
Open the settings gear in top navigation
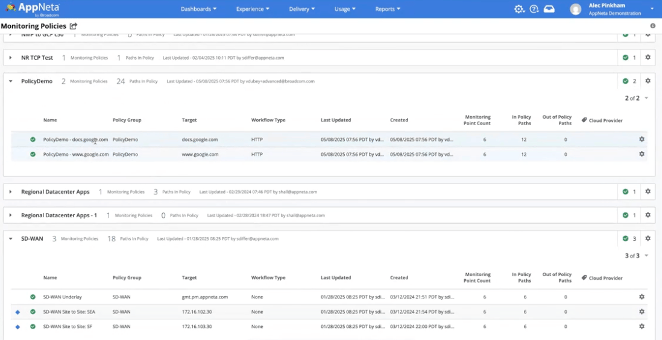pos(519,9)
